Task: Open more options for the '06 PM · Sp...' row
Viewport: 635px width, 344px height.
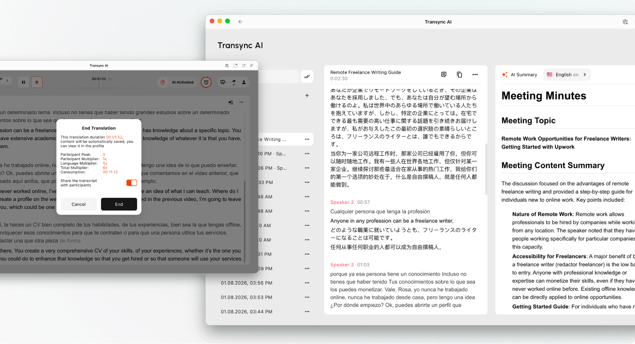Action: (307, 168)
